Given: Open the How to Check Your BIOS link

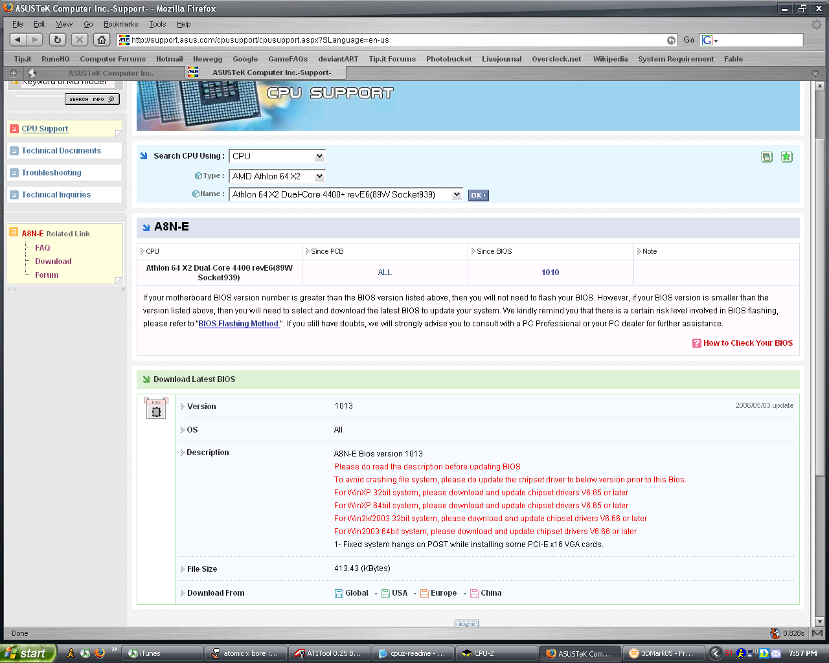Looking at the screenshot, I should coord(748,343).
